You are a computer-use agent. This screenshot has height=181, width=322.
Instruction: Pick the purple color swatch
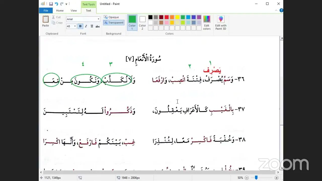(199, 17)
